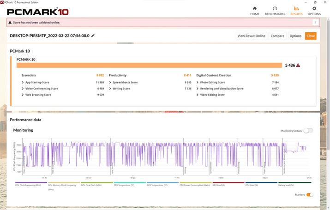
Task: Turn off the Markers toggle
Action: (309, 195)
